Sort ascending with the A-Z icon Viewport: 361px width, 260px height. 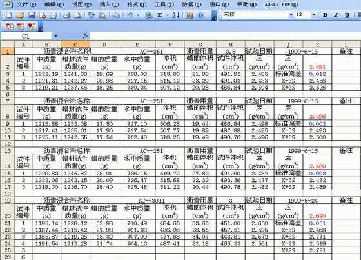(175, 15)
